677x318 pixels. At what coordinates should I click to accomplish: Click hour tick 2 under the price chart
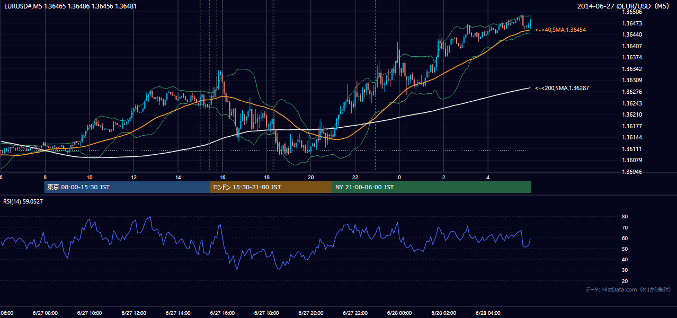click(x=443, y=177)
